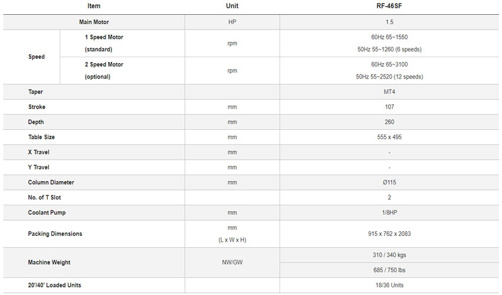
Task: Click the 1 Speed Motor (standard) cell
Action: click(104, 43)
